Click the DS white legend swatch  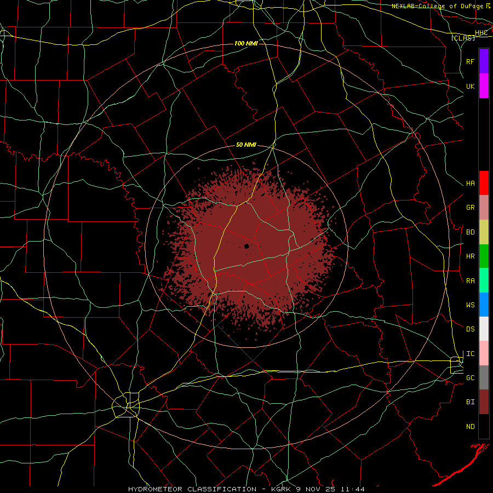tap(484, 329)
